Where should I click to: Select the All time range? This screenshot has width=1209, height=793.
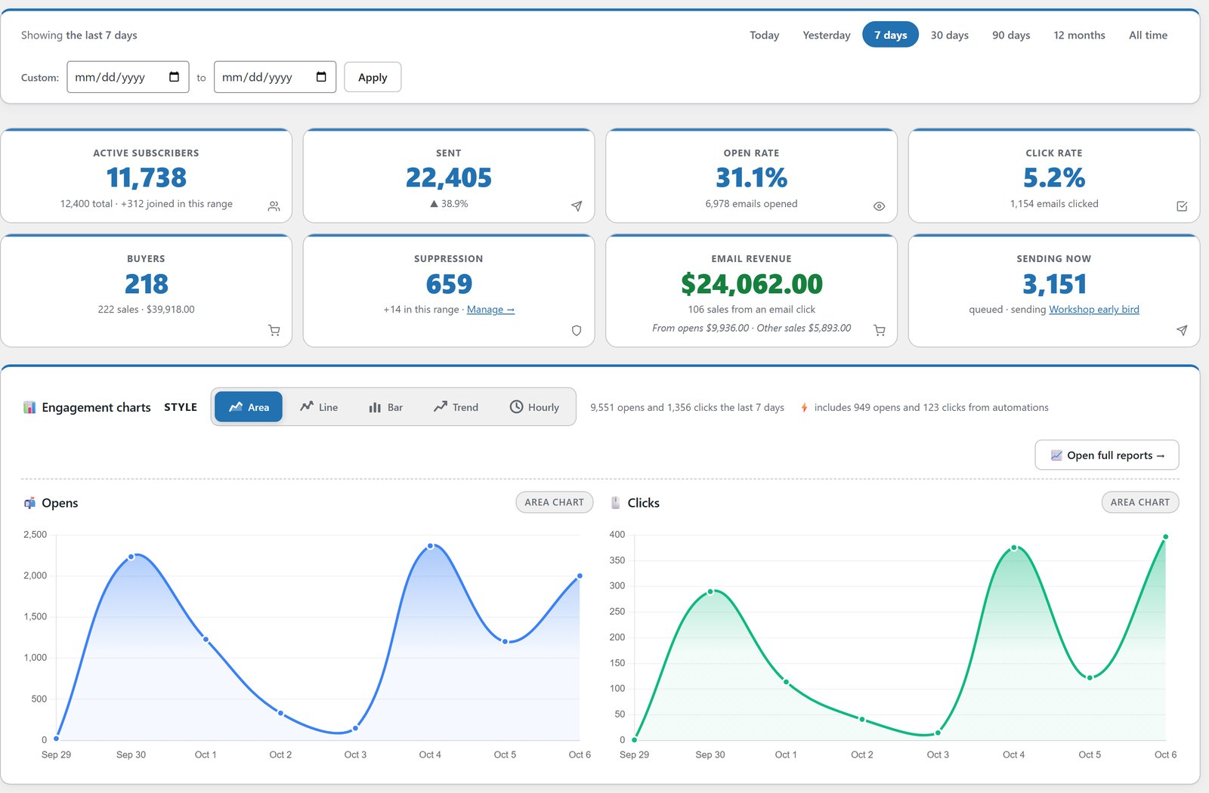pyautogui.click(x=1148, y=35)
